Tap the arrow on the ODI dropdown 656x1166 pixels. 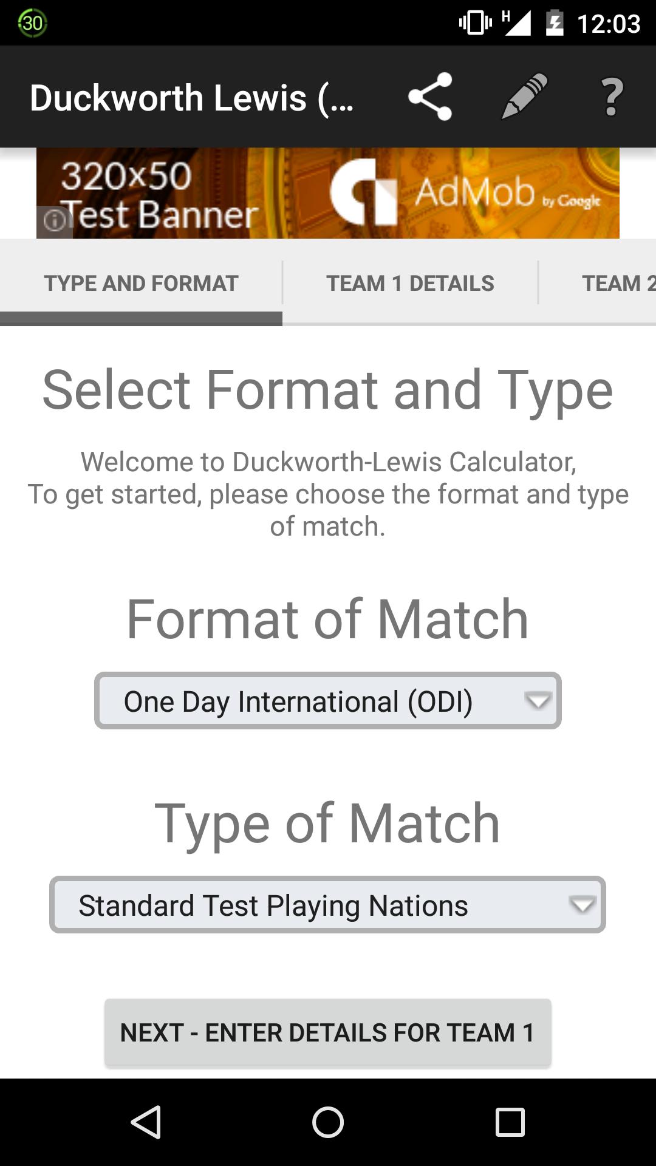point(537,702)
